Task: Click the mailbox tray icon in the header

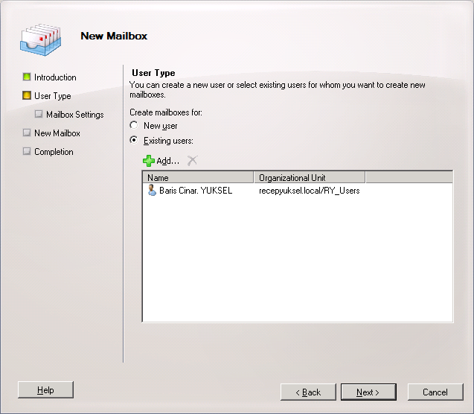Action: 40,39
